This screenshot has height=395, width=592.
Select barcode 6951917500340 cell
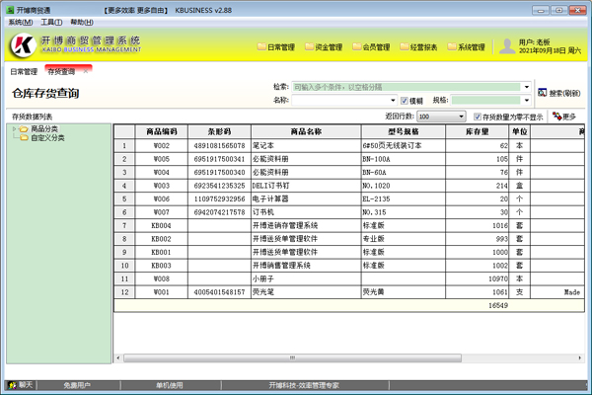click(x=219, y=173)
